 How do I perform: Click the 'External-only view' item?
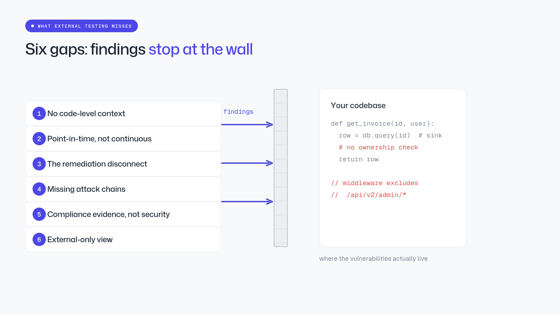123,239
